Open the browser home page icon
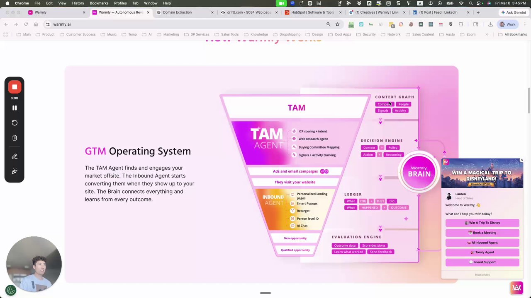Image resolution: width=531 pixels, height=298 pixels. 36,24
